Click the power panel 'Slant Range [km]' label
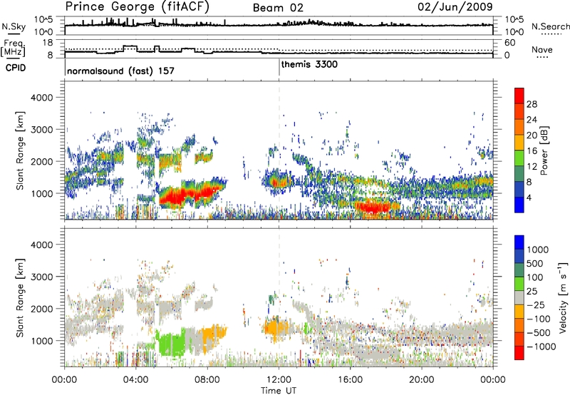The height and width of the screenshot is (395, 570). tap(20, 150)
